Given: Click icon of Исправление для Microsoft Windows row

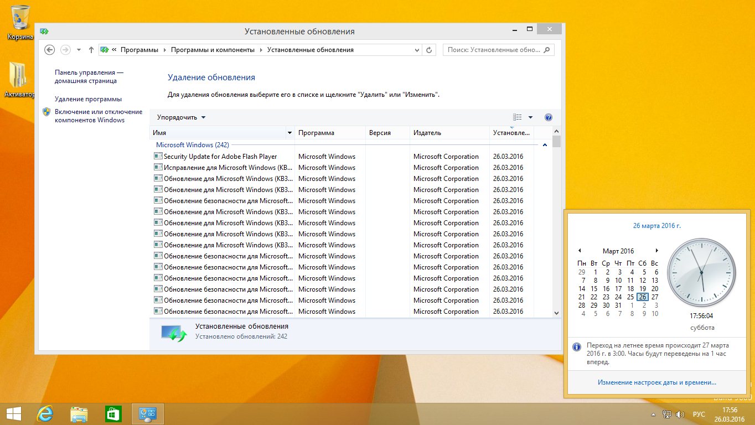Looking at the screenshot, I should coord(158,168).
